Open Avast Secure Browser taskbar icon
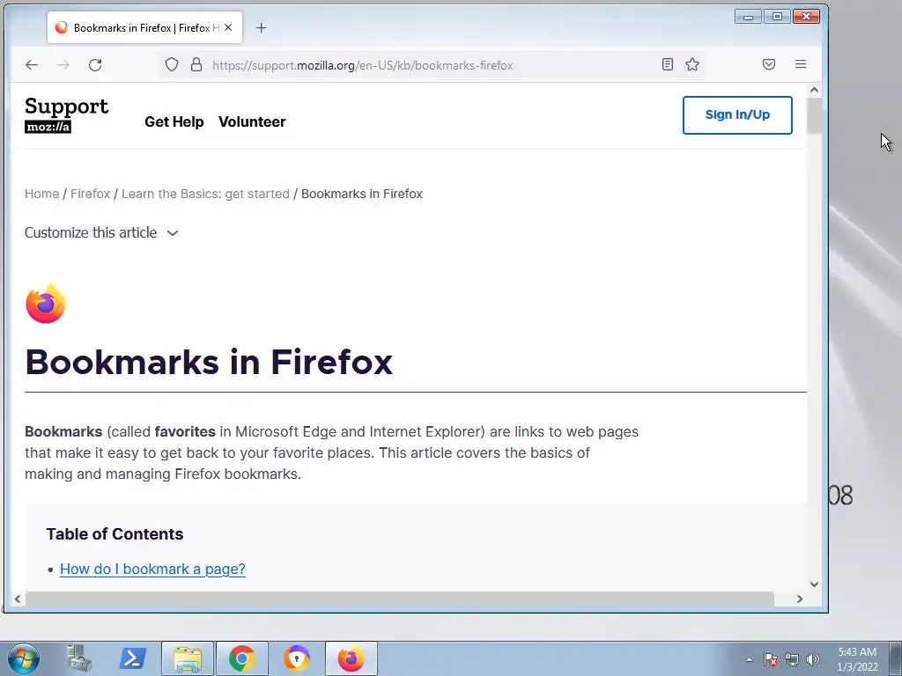The width and height of the screenshot is (902, 676). pos(296,658)
